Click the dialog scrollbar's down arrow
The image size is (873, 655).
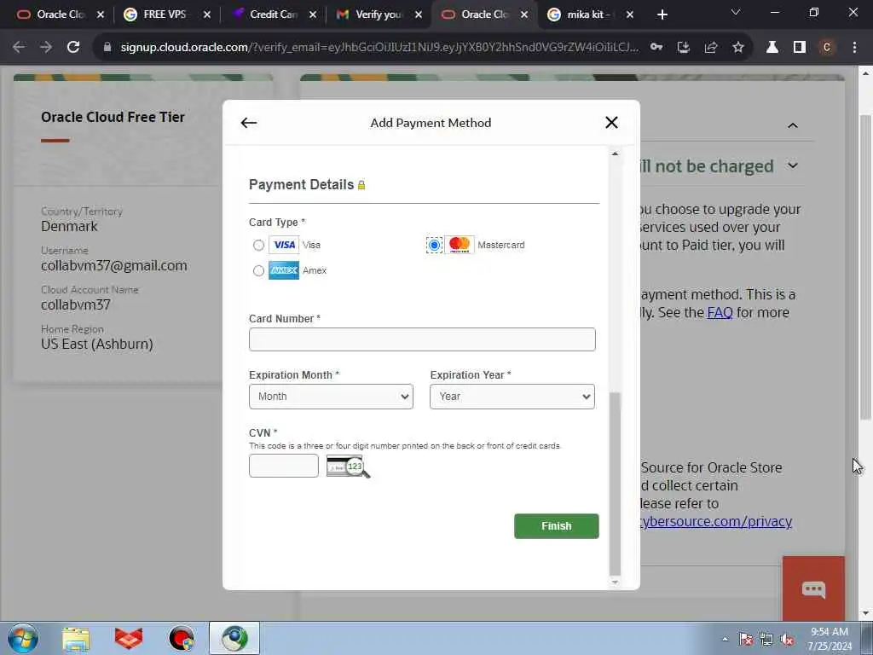coord(615,582)
